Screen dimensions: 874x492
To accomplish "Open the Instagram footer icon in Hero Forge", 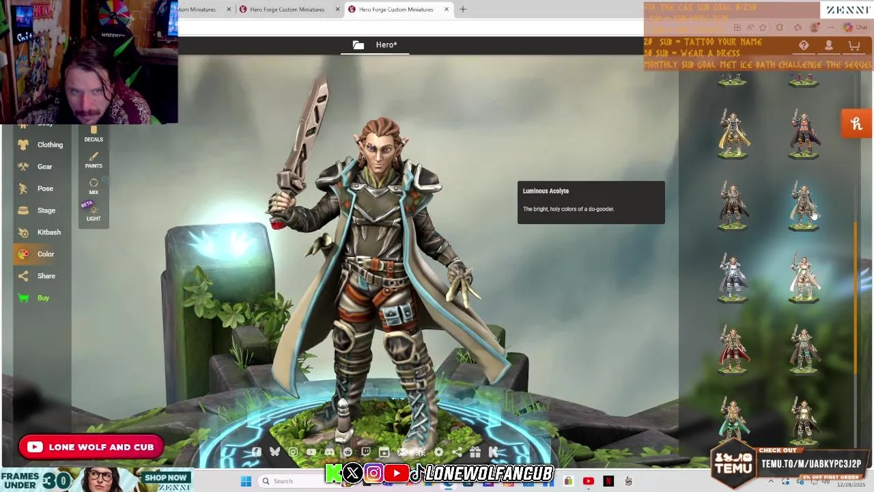I will click(x=293, y=452).
